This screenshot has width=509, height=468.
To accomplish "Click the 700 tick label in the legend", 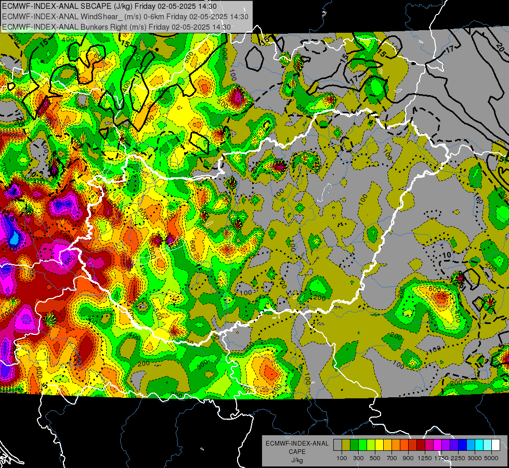I will (392, 458).
